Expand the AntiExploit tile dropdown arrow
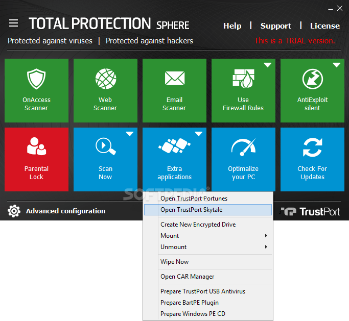This screenshot has width=349, height=321. (x=337, y=65)
